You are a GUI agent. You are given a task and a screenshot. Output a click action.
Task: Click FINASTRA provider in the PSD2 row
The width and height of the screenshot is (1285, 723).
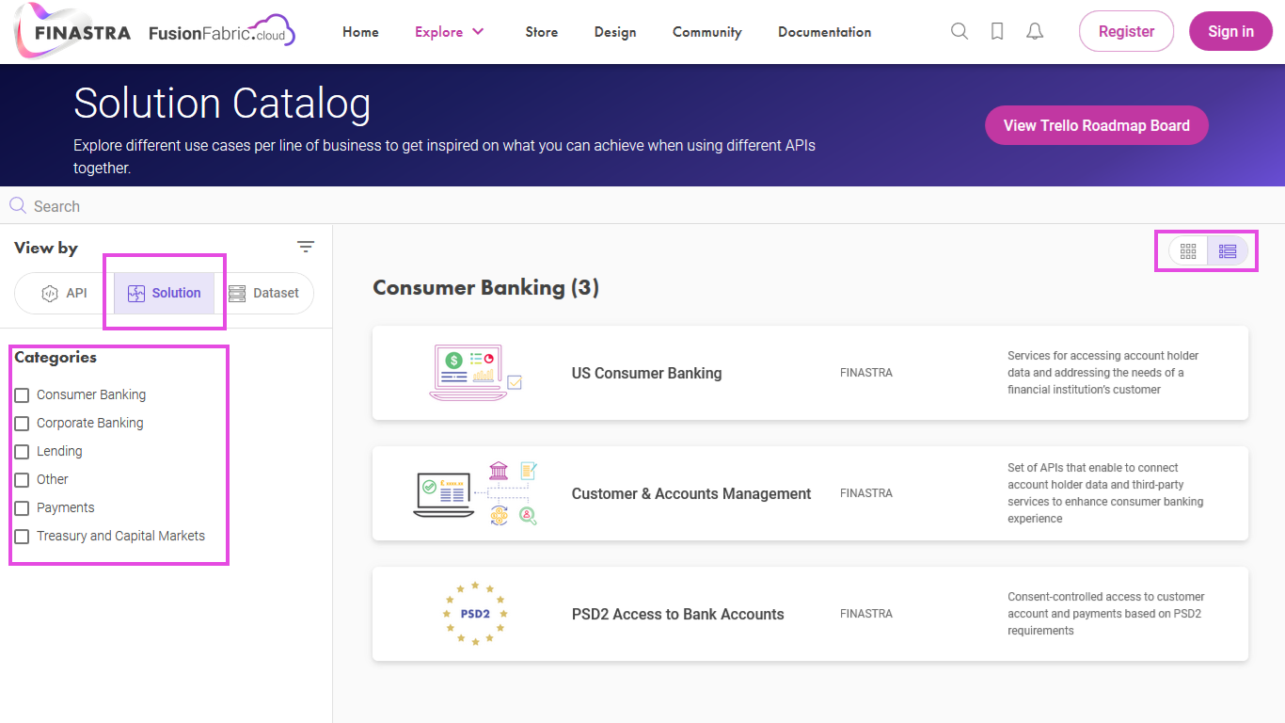(866, 614)
